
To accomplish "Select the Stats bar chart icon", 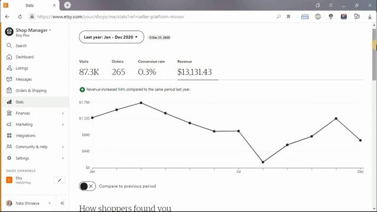I will pos(9,102).
